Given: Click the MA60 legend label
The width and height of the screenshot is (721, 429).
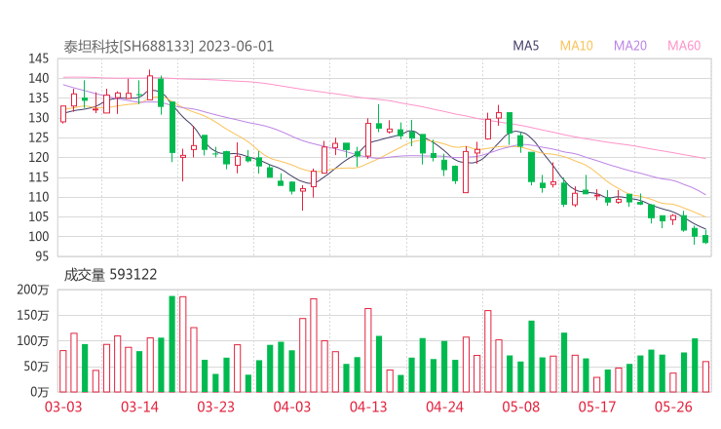Looking at the screenshot, I should (684, 46).
